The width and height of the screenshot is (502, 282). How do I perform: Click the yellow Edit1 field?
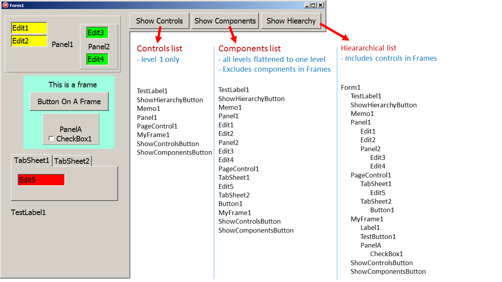(29, 28)
